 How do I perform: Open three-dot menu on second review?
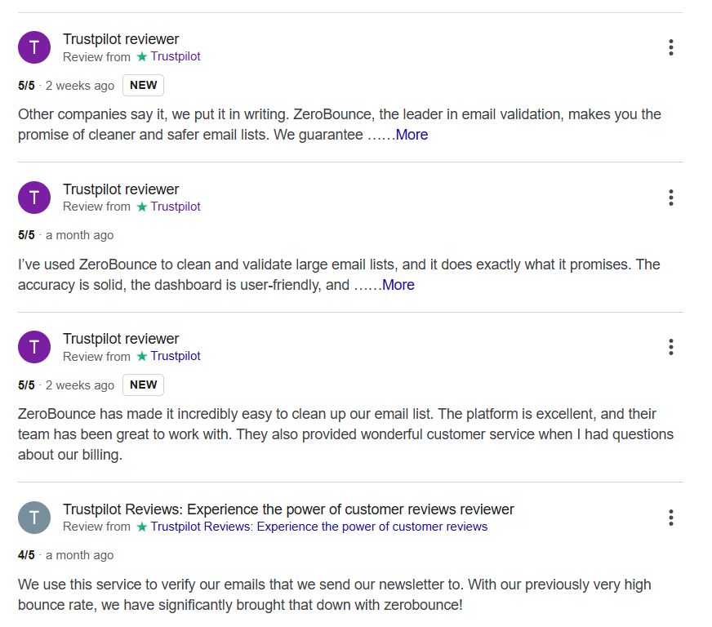(670, 198)
